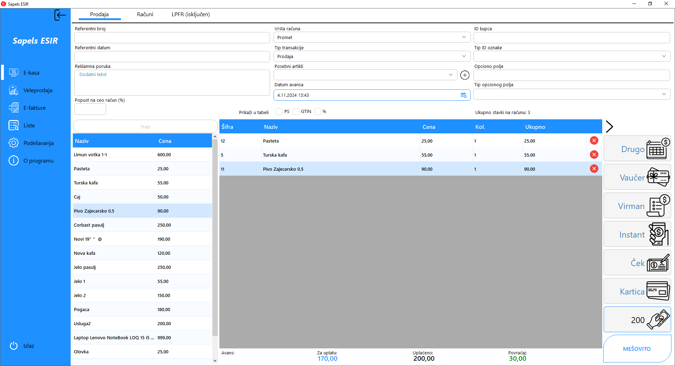The image size is (675, 366).
Task: Select Usluga2 product
Action: tap(142, 323)
